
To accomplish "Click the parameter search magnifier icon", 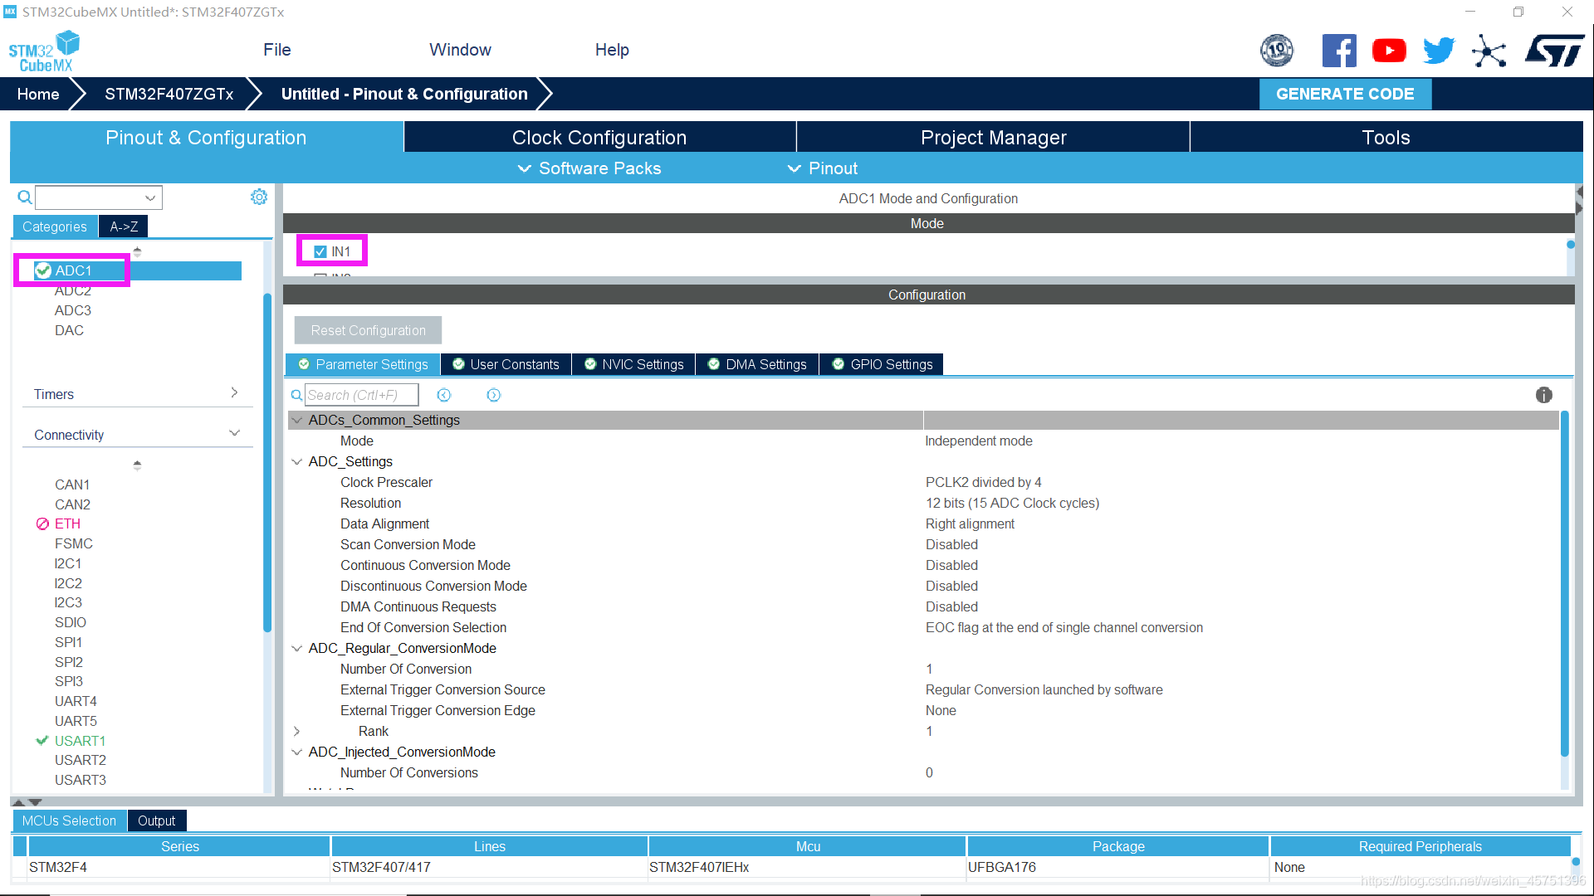I will click(x=296, y=395).
